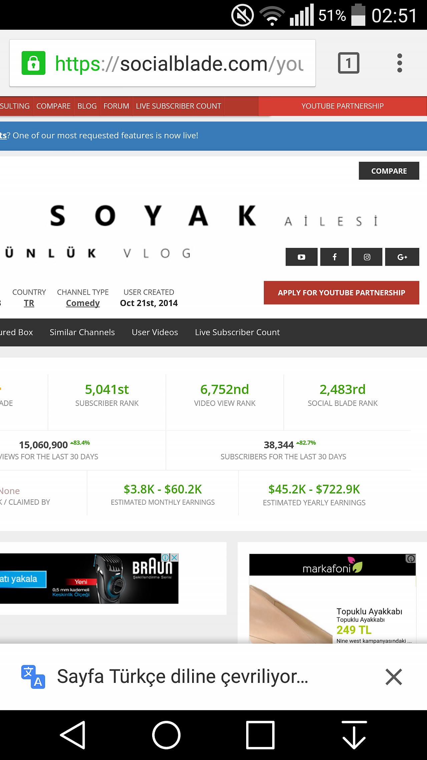Open the channel's YouTube page icon
The height and width of the screenshot is (760, 427).
pos(302,257)
